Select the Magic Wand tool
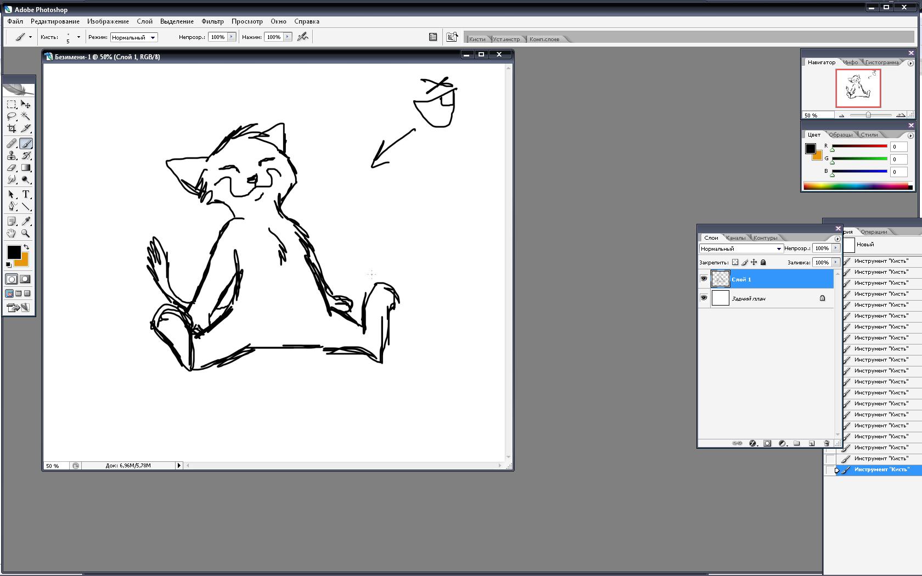The height and width of the screenshot is (576, 922). (x=26, y=116)
